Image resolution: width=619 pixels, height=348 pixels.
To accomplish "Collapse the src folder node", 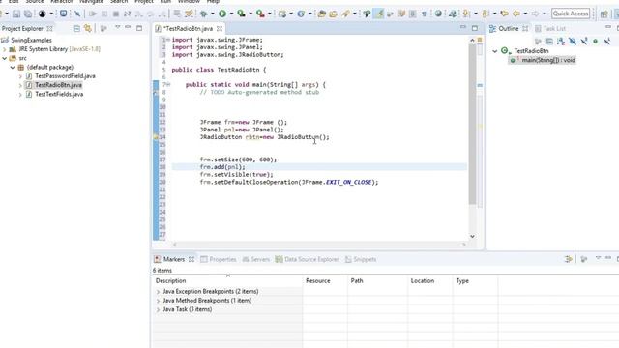I will pyautogui.click(x=5, y=58).
